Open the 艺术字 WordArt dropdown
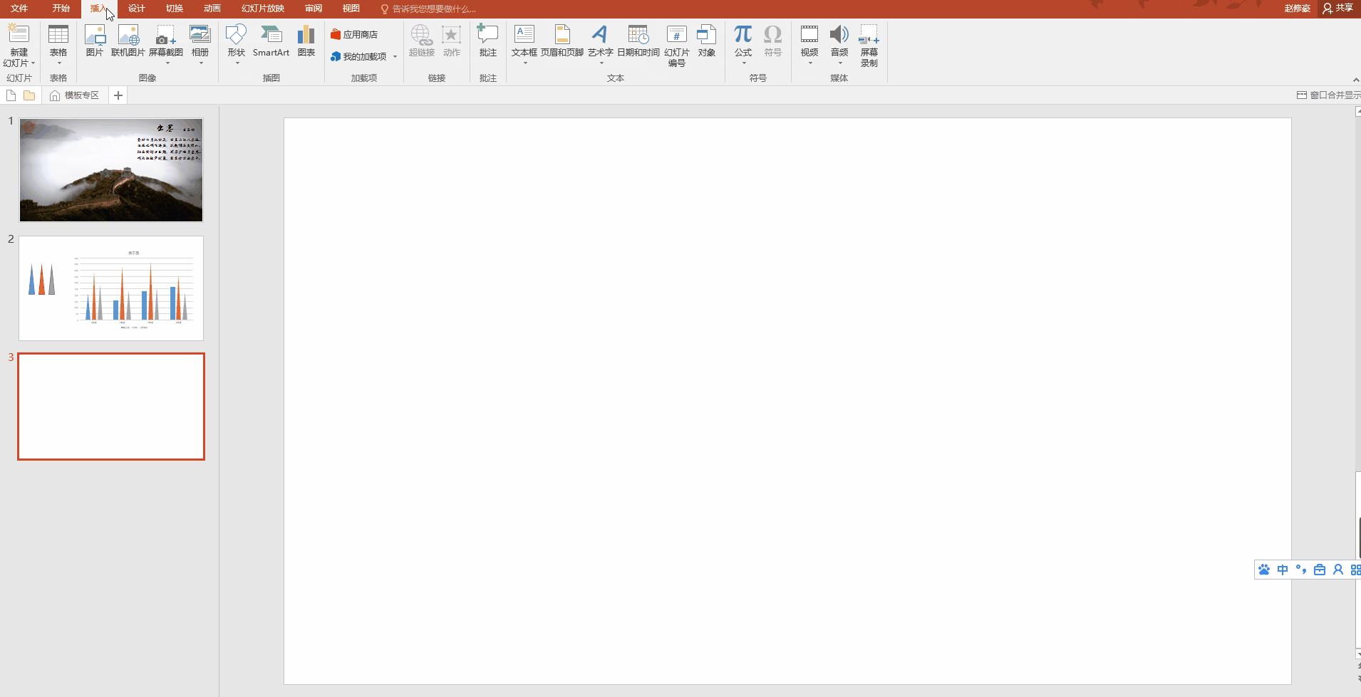The height and width of the screenshot is (697, 1361). point(600,44)
